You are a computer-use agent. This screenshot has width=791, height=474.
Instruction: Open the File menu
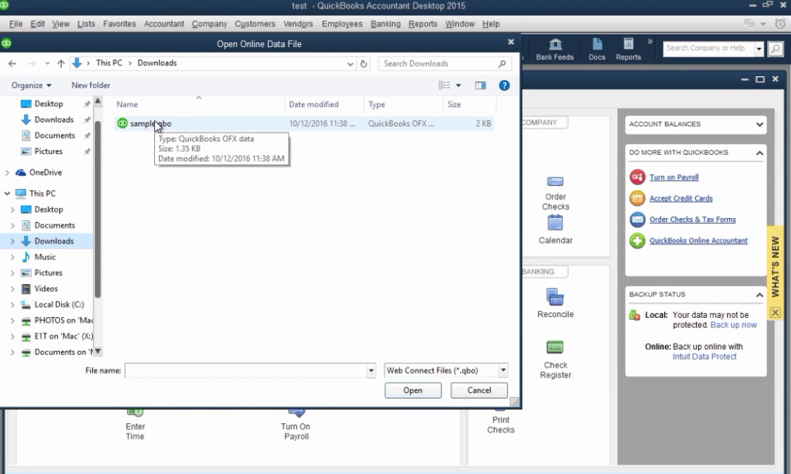tap(15, 24)
